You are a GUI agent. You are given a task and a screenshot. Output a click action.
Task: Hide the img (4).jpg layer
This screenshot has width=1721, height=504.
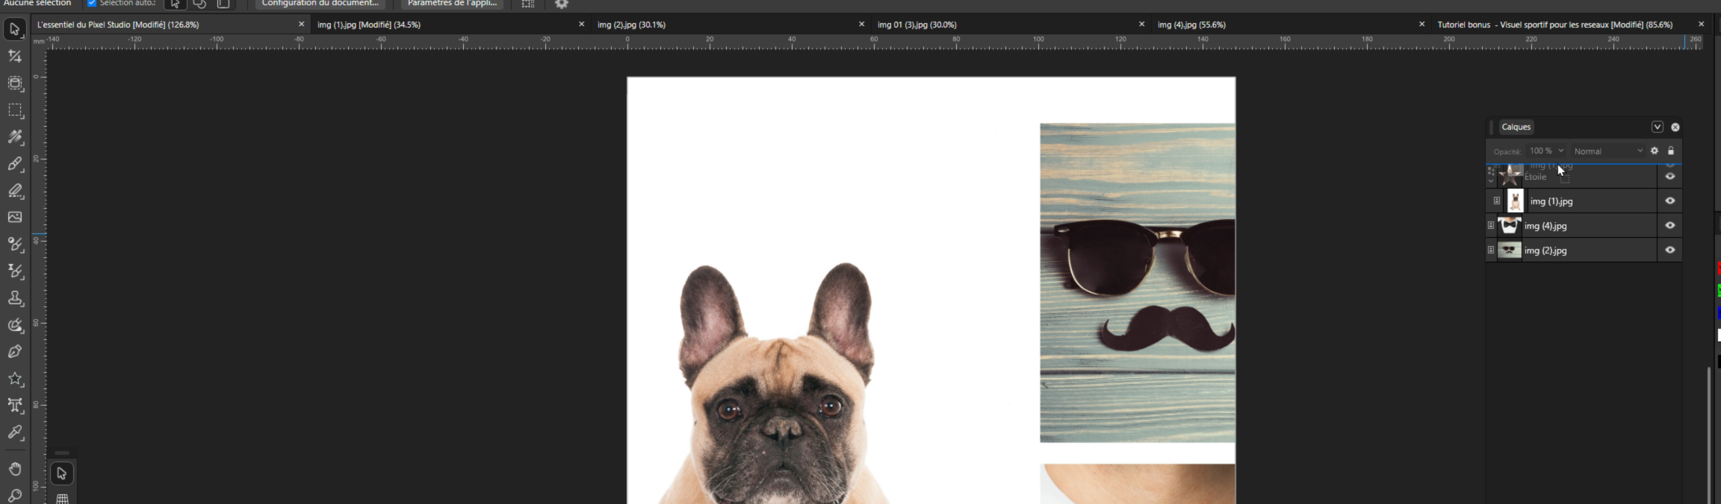1670,225
